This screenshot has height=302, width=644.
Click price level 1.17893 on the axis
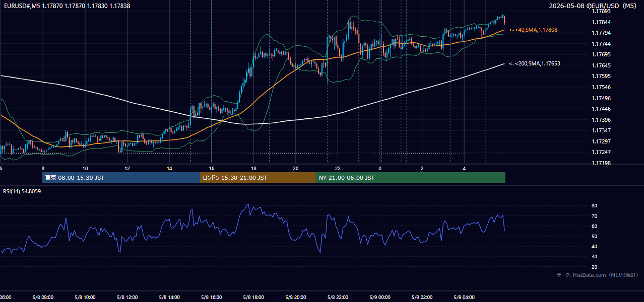pyautogui.click(x=601, y=11)
